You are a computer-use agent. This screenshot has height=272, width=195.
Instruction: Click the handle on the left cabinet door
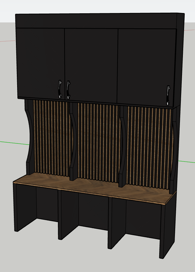tap(60, 89)
